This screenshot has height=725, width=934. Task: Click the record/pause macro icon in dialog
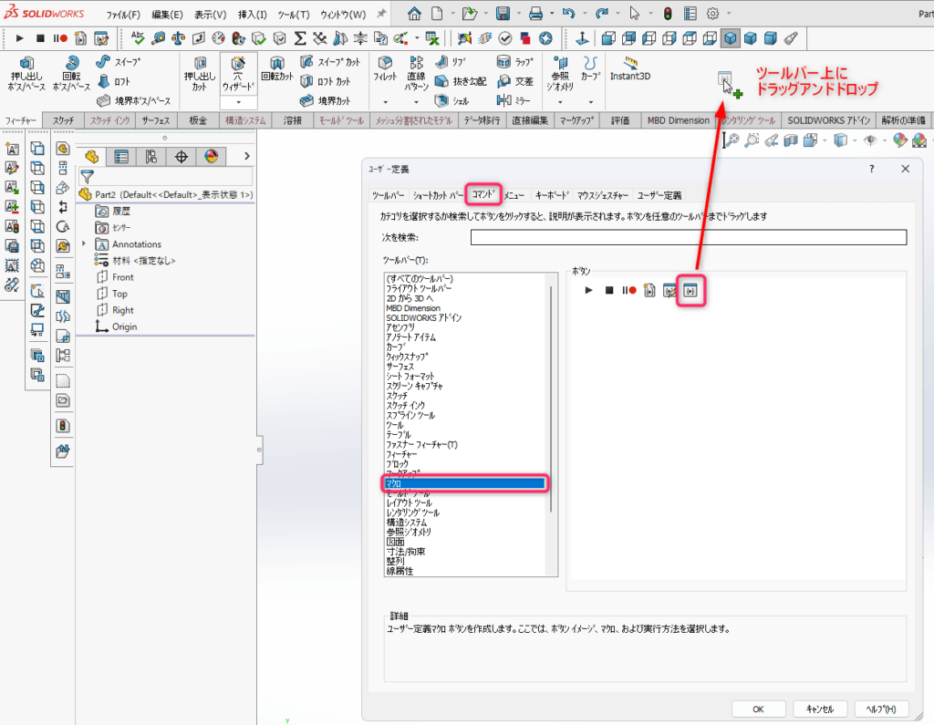tap(629, 290)
